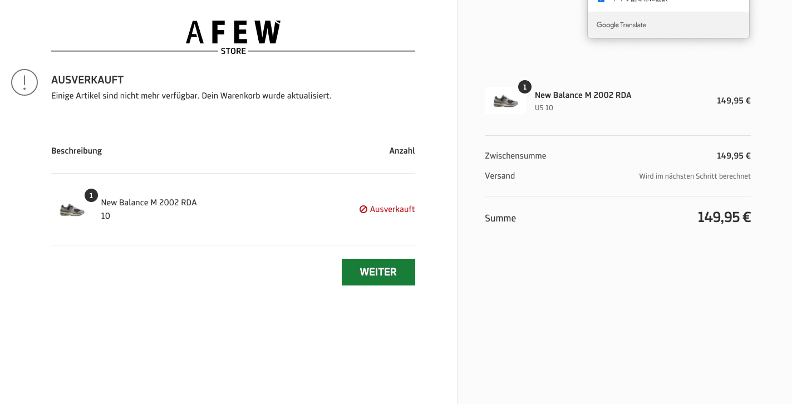Click the Beschreibung column header

pos(76,151)
